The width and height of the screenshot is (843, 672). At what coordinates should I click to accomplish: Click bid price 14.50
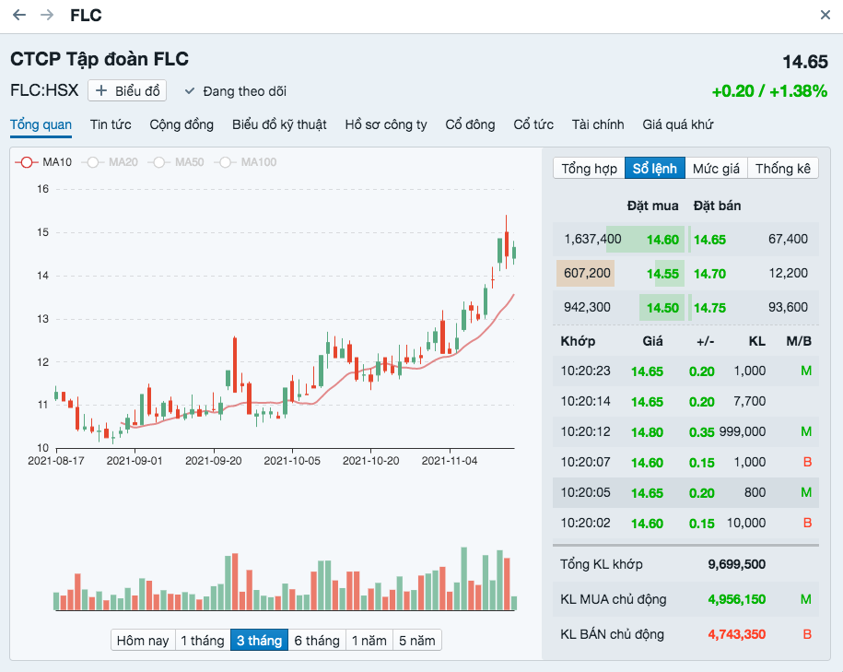[662, 307]
